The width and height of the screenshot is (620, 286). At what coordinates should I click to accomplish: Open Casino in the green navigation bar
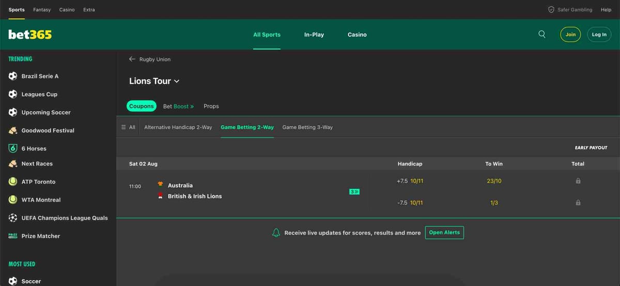pos(357,35)
